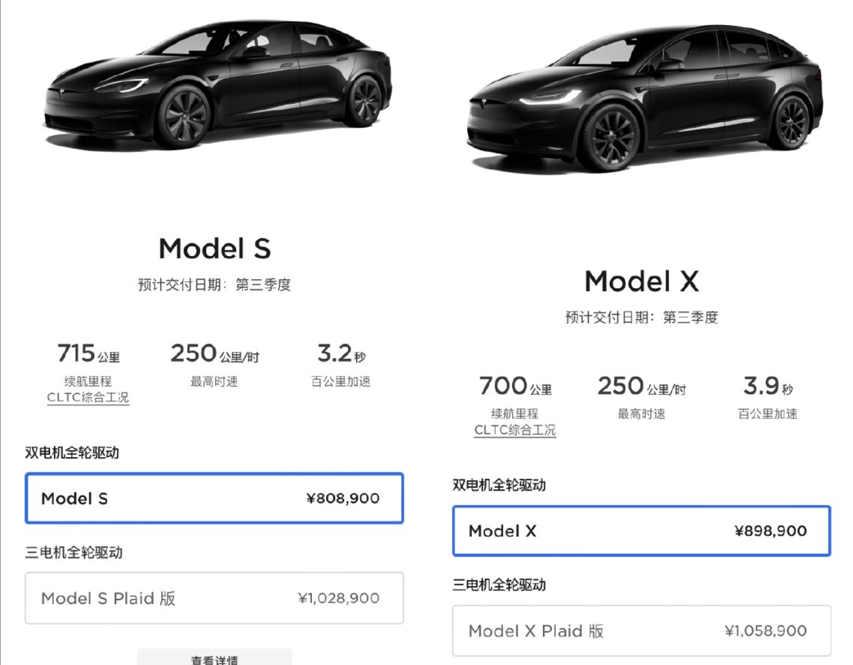Open CLTC综合工况 link under Model X range
The height and width of the screenshot is (665, 853).
(515, 430)
